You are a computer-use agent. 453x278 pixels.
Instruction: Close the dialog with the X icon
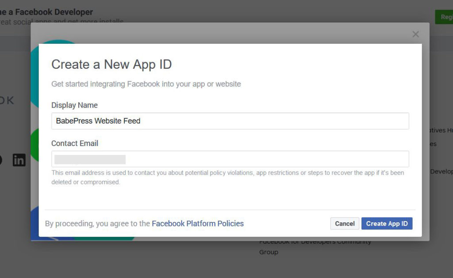[415, 34]
